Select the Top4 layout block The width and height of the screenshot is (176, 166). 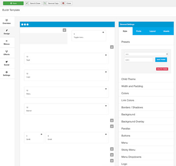(x=66, y=58)
